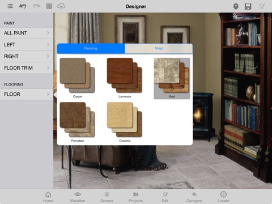Screen dimensions: 272x204
Task: Expand the FLOOR TRIM option
Action: [27, 68]
